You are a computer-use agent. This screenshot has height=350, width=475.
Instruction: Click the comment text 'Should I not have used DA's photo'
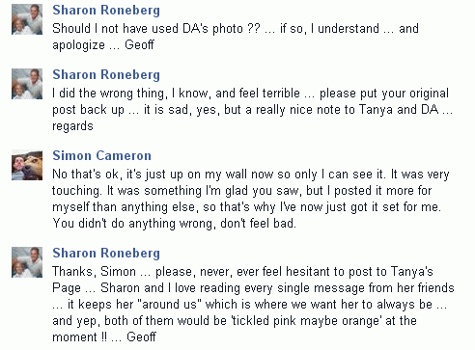point(156,29)
